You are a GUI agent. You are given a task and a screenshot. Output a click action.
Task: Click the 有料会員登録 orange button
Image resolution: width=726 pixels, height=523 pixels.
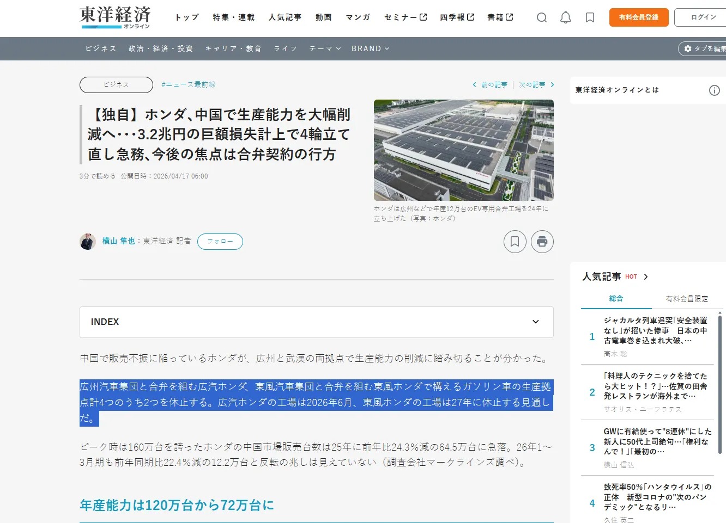(639, 17)
